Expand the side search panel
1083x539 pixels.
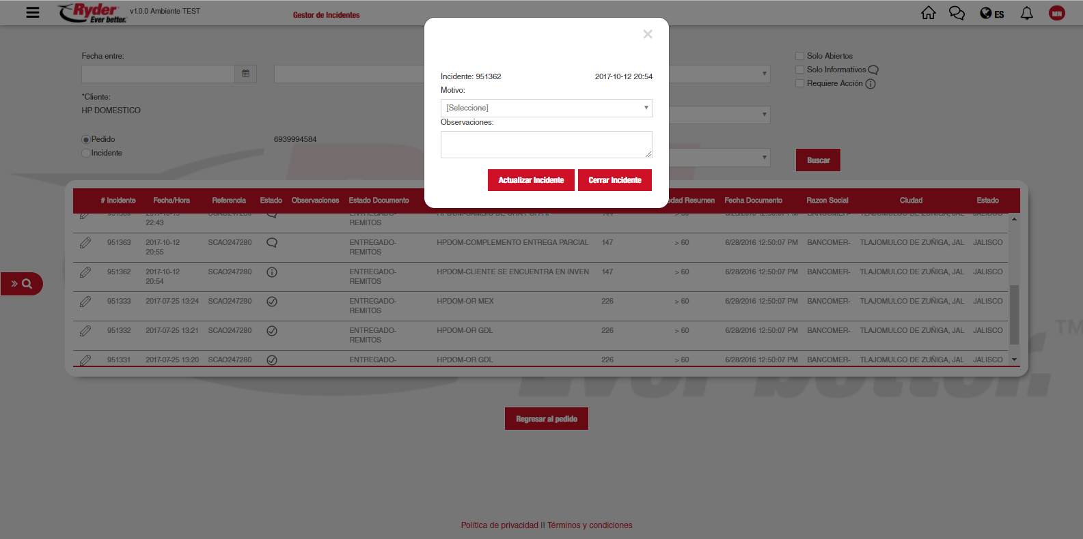21,284
